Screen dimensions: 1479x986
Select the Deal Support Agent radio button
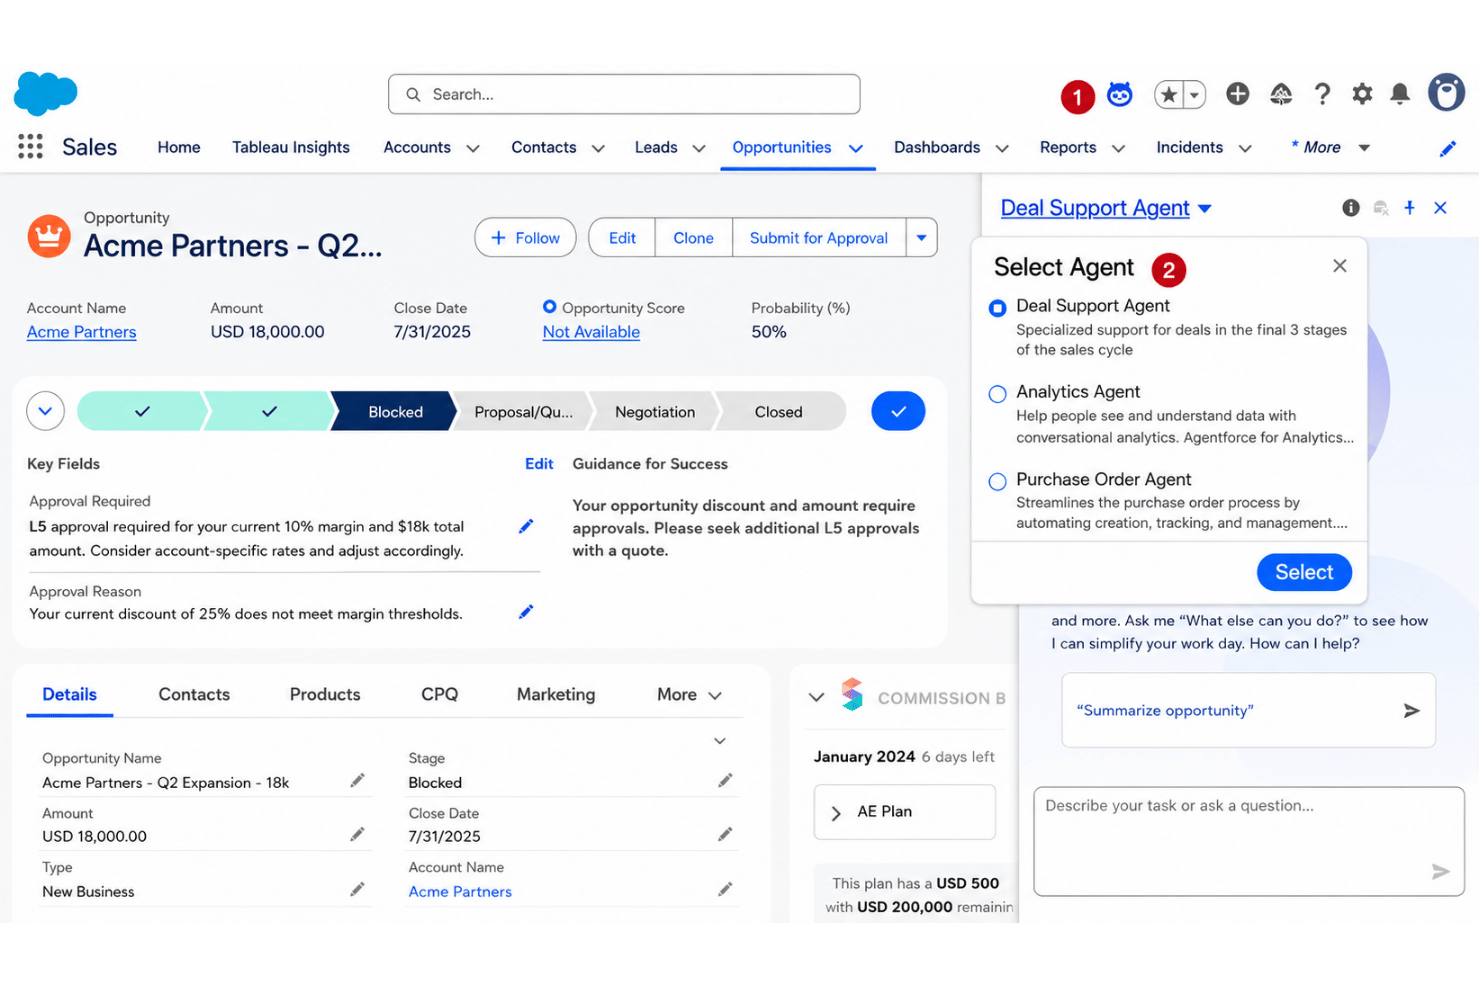(x=997, y=308)
